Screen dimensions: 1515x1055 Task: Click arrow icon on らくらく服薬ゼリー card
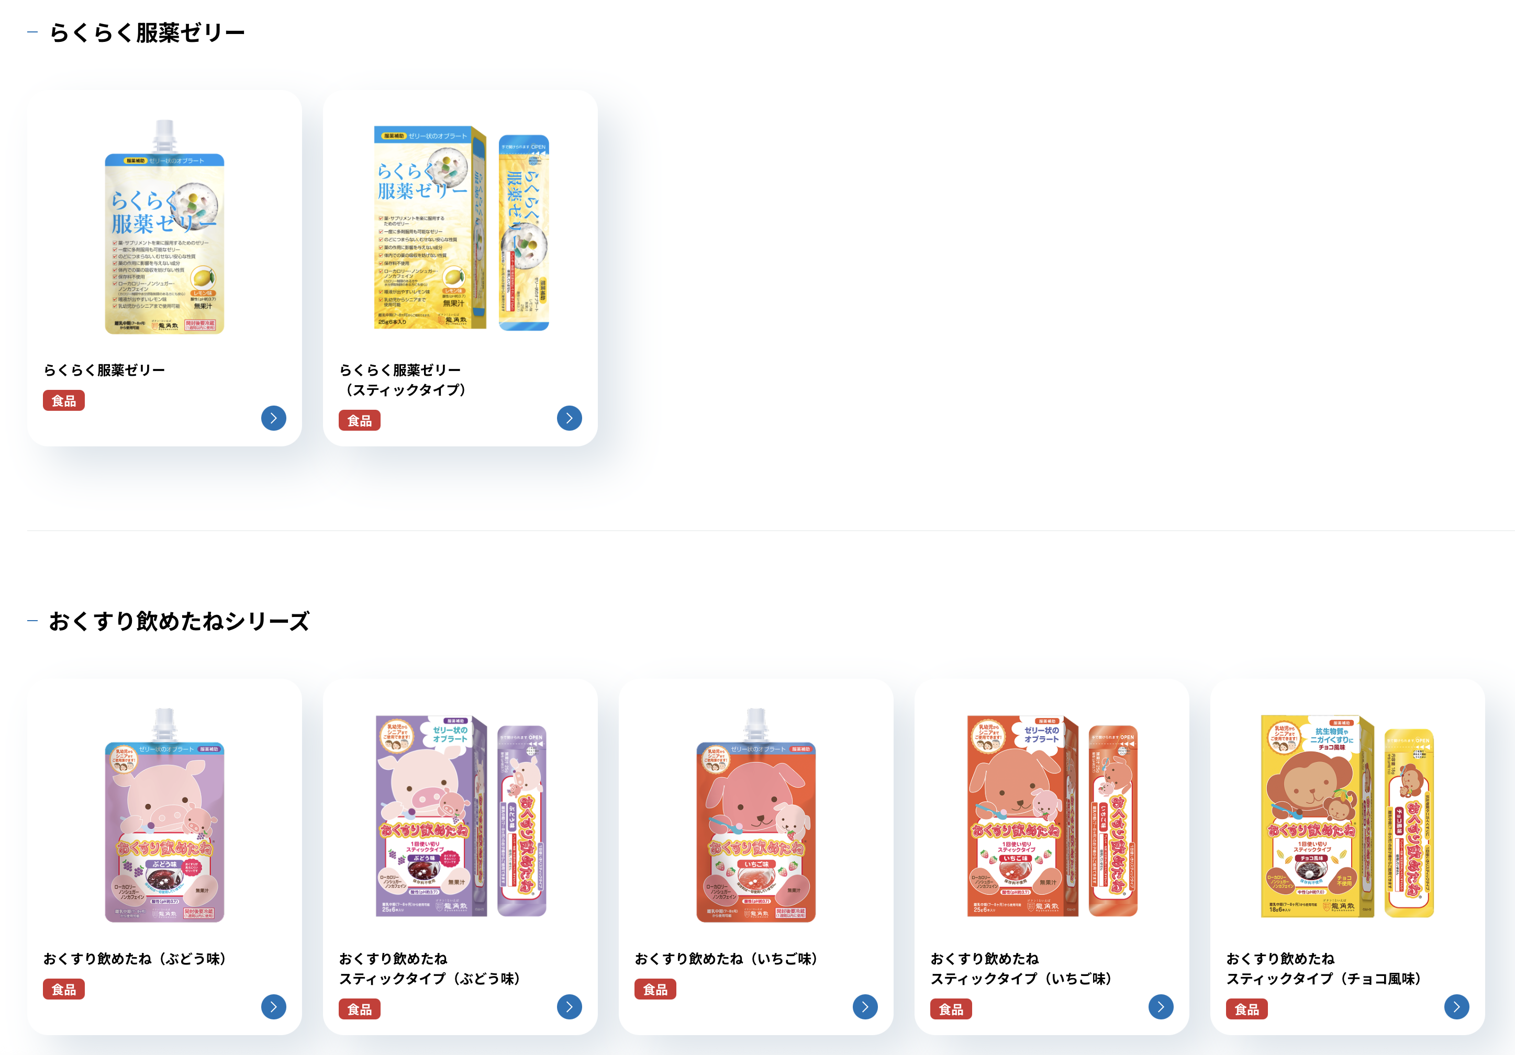(x=273, y=418)
